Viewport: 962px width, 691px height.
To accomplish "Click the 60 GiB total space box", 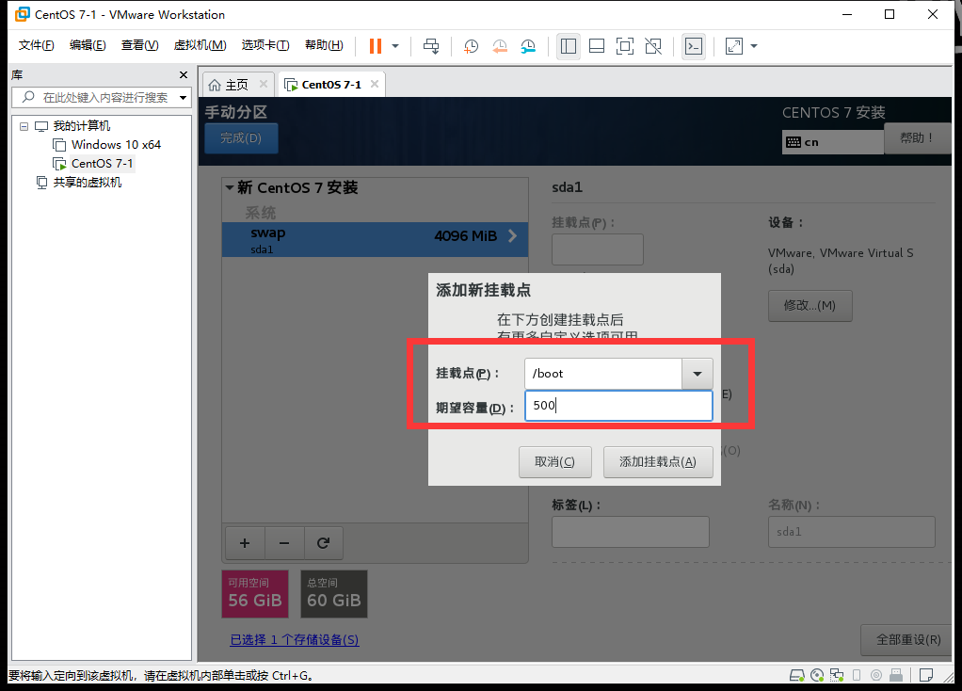I will [334, 594].
